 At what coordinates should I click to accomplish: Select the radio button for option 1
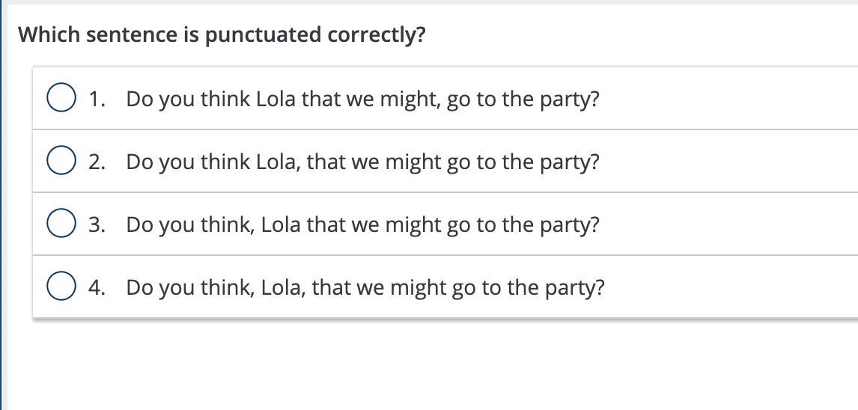coord(61,99)
